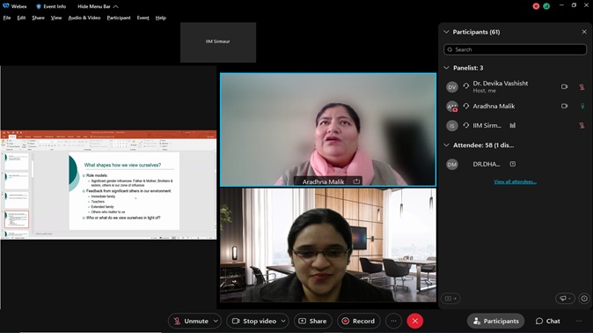The height and width of the screenshot is (333, 593).
Task: Stop video with the camera button
Action: click(254, 321)
